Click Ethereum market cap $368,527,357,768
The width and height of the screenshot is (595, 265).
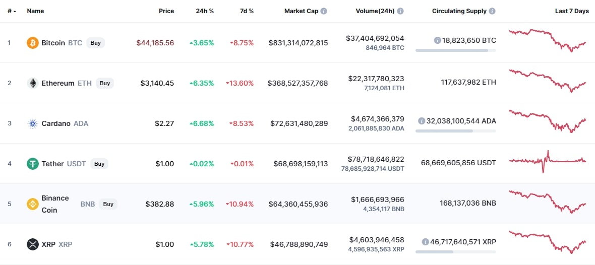297,83
